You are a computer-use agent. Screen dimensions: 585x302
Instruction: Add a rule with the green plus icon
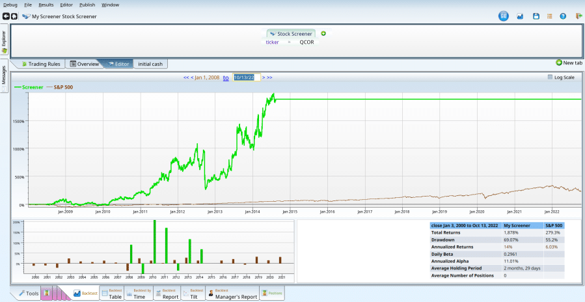pyautogui.click(x=323, y=34)
